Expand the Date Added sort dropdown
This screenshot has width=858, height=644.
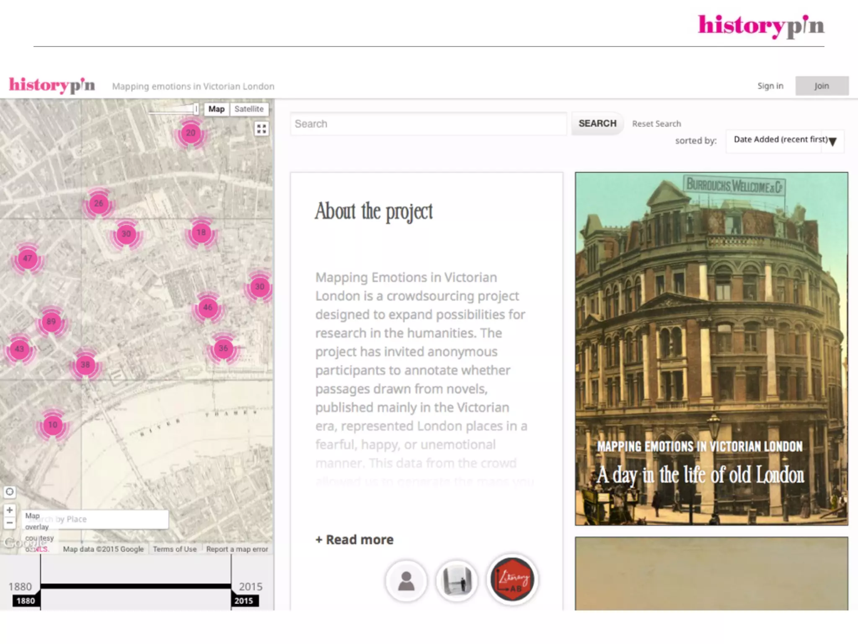pyautogui.click(x=784, y=140)
